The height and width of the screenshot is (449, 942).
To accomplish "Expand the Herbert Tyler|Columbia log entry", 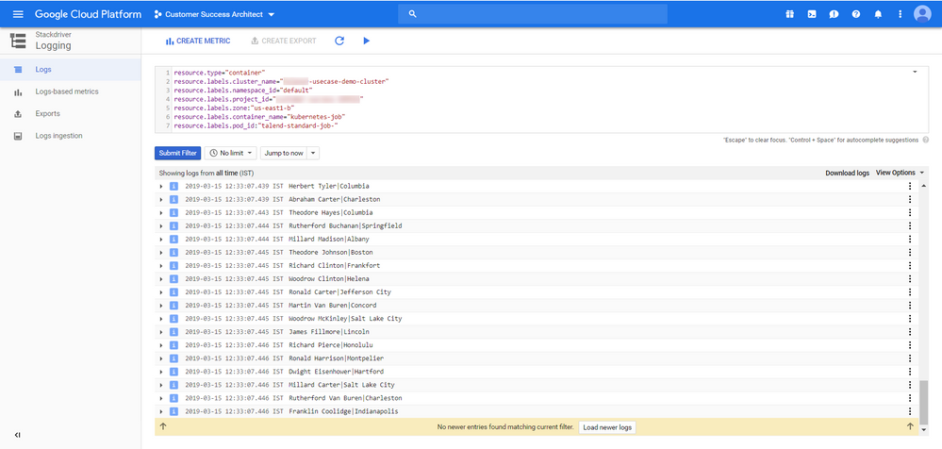I will coord(161,187).
